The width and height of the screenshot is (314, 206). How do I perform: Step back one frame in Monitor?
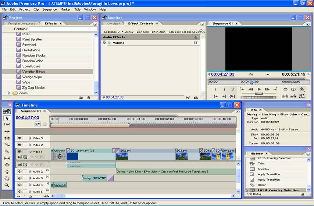pyautogui.click(x=251, y=89)
